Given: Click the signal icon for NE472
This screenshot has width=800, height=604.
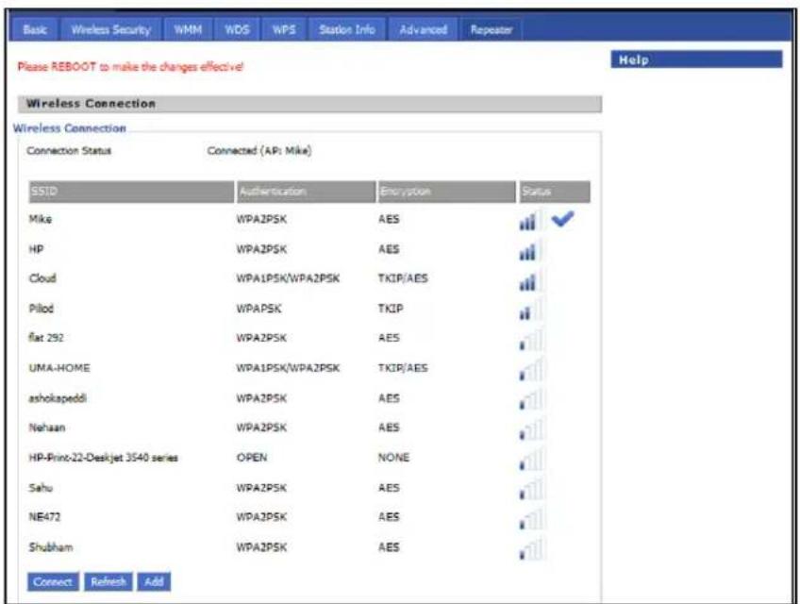Looking at the screenshot, I should pyautogui.click(x=530, y=519).
